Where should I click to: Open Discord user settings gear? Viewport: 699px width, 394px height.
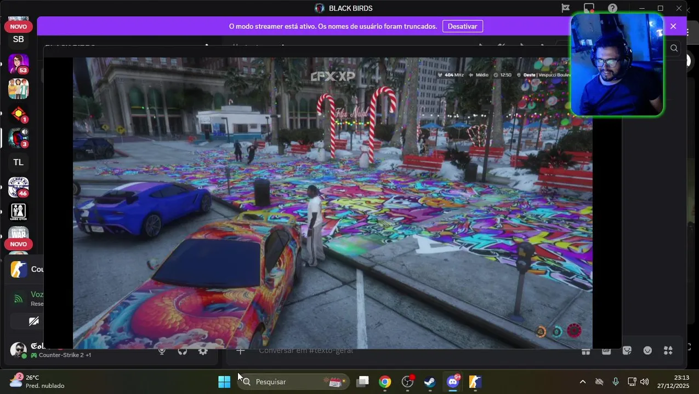[x=203, y=351]
